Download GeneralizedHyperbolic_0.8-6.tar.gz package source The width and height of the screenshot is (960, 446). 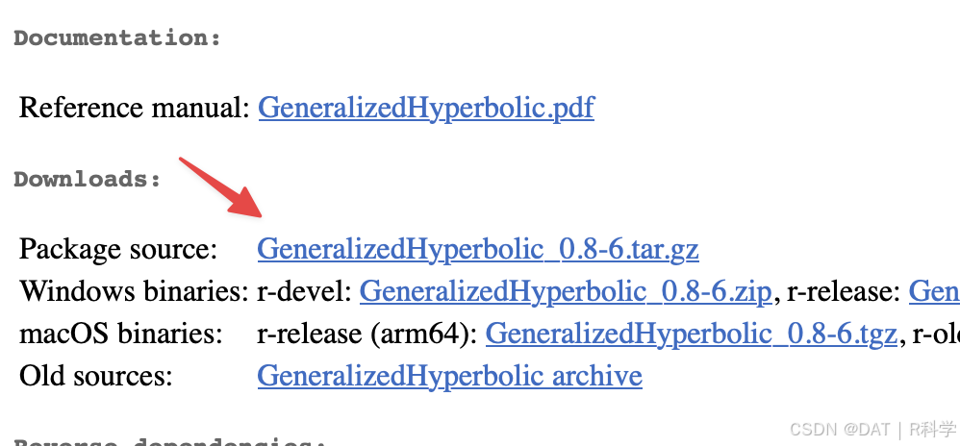pyautogui.click(x=478, y=250)
